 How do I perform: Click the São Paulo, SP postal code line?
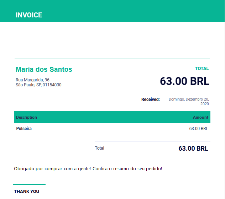(x=38, y=85)
